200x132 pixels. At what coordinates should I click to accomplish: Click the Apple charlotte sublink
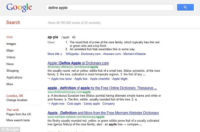pos(100,79)
